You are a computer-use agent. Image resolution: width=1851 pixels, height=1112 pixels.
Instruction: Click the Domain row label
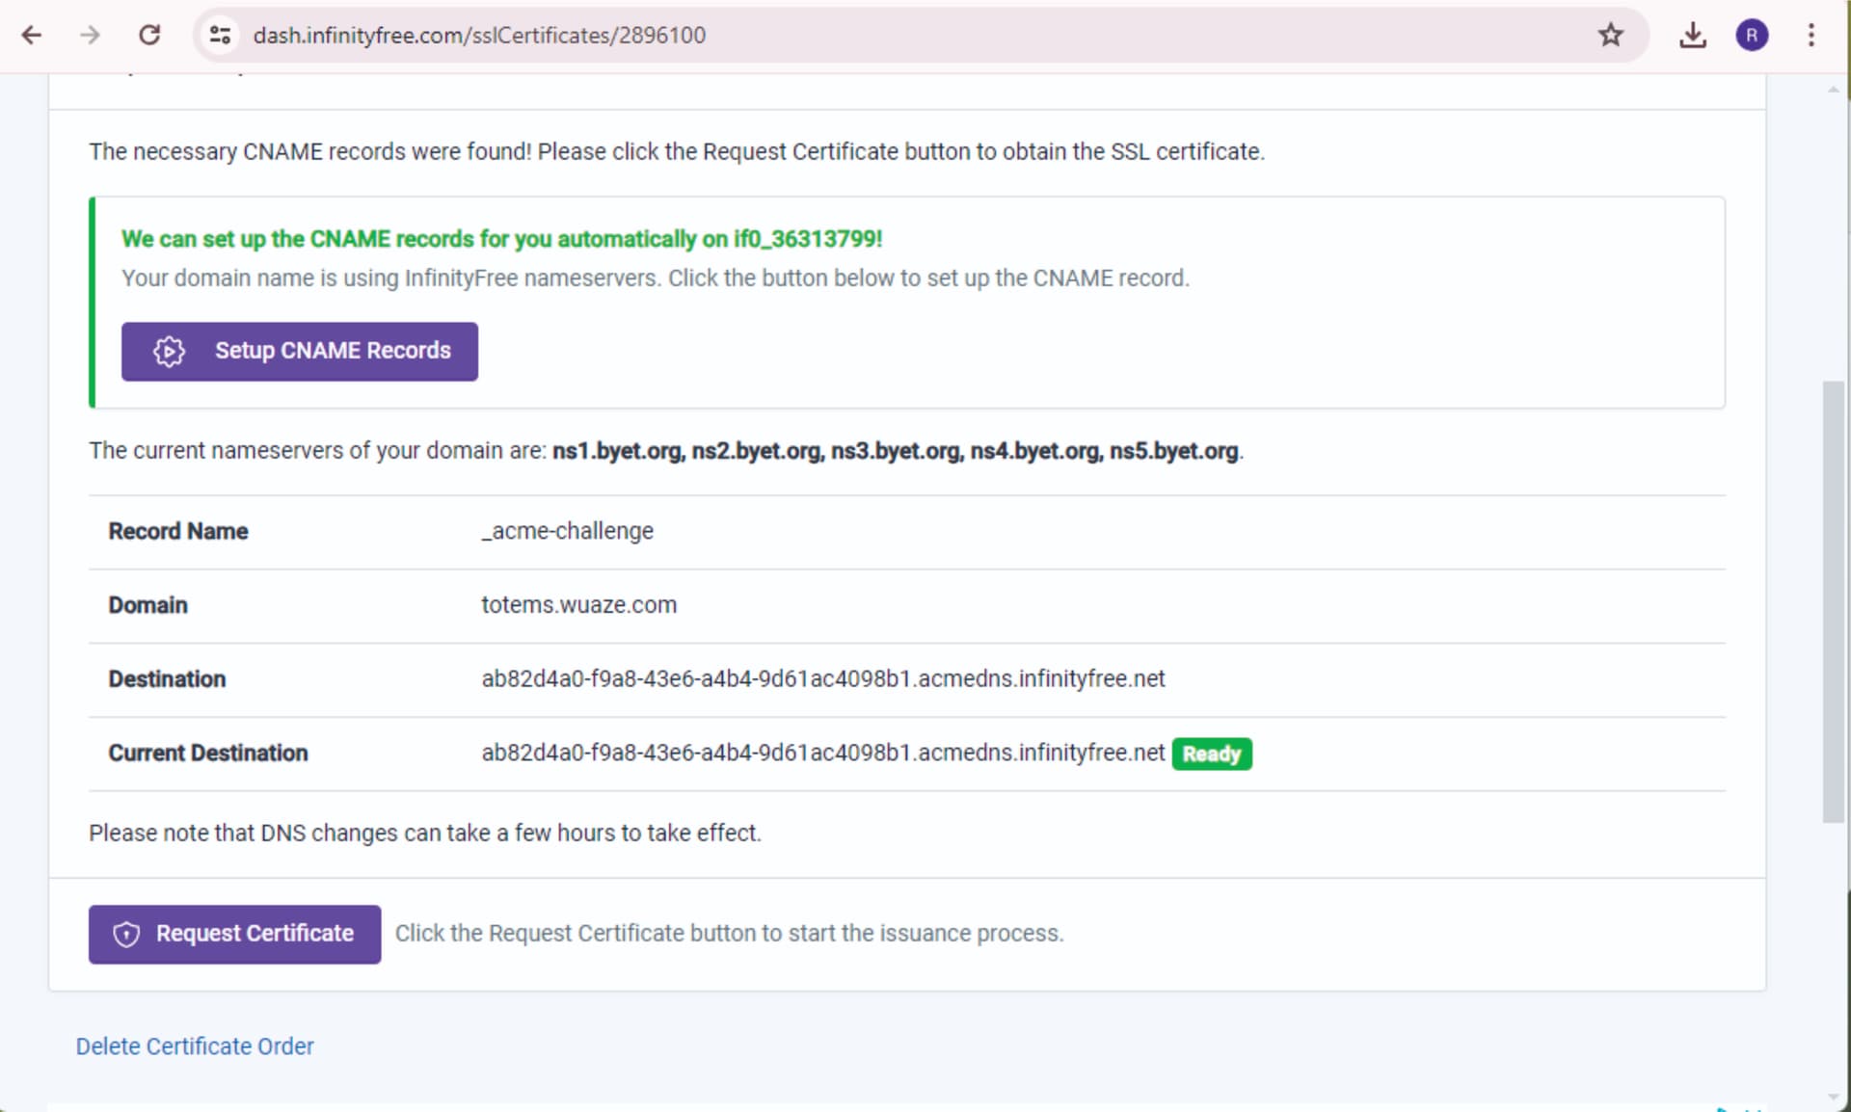point(148,605)
